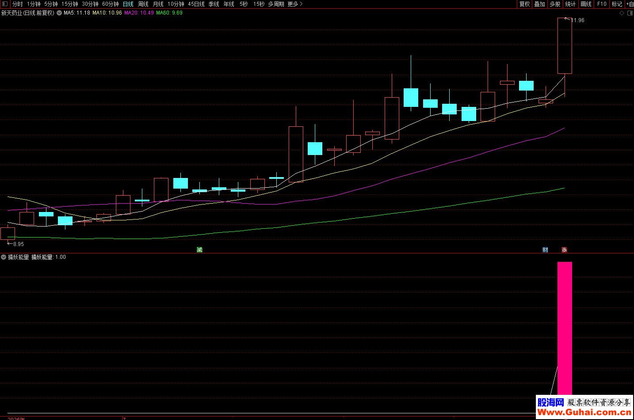The height and width of the screenshot is (420, 634).
Task: Switch to 10分钟 period
Action: (x=176, y=4)
